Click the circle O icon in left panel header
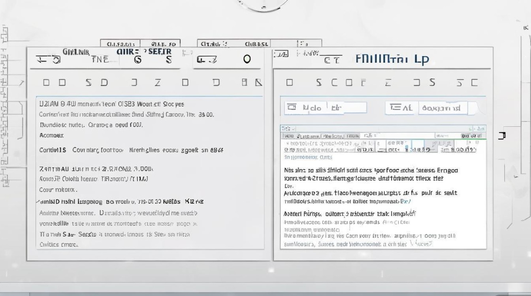This screenshot has height=296, width=531. 247,59
